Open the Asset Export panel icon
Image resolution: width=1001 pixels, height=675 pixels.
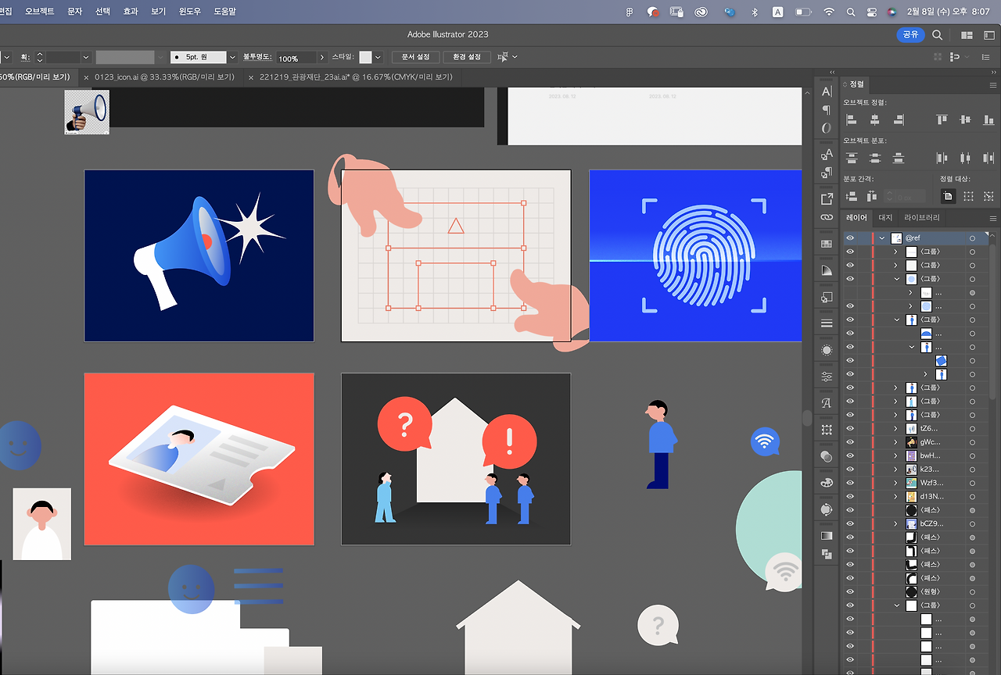click(827, 198)
